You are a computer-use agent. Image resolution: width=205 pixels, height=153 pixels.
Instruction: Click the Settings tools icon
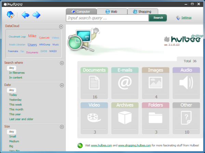pos(178,18)
